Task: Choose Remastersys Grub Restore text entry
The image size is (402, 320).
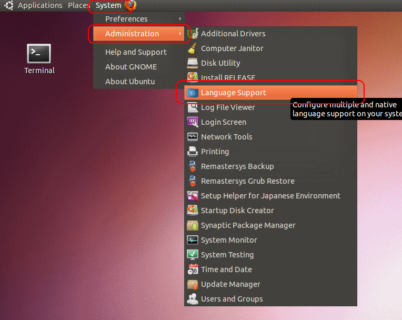Action: pyautogui.click(x=248, y=181)
